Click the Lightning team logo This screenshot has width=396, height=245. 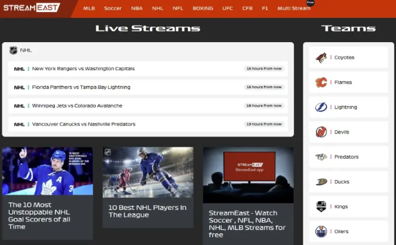click(x=321, y=107)
